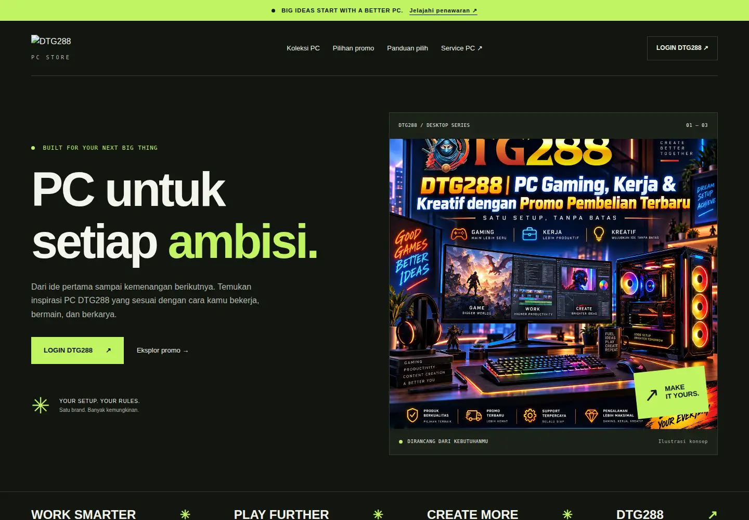The image size is (749, 520).
Task: Click the asterisk icon after CREATE MORE
Action: 567,514
